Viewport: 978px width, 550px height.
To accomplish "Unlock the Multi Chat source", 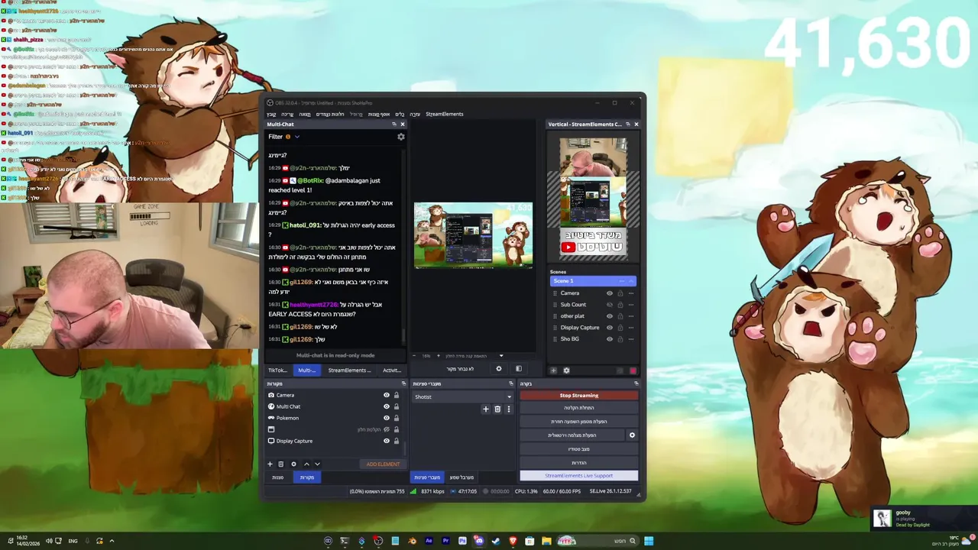I will click(x=396, y=406).
